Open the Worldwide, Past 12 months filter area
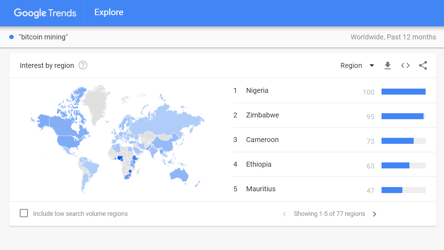The image size is (444, 250). [x=393, y=37]
